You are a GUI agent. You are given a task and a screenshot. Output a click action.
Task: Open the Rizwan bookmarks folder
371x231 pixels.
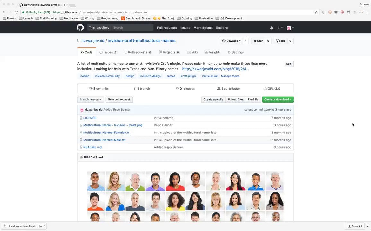click(x=9, y=18)
